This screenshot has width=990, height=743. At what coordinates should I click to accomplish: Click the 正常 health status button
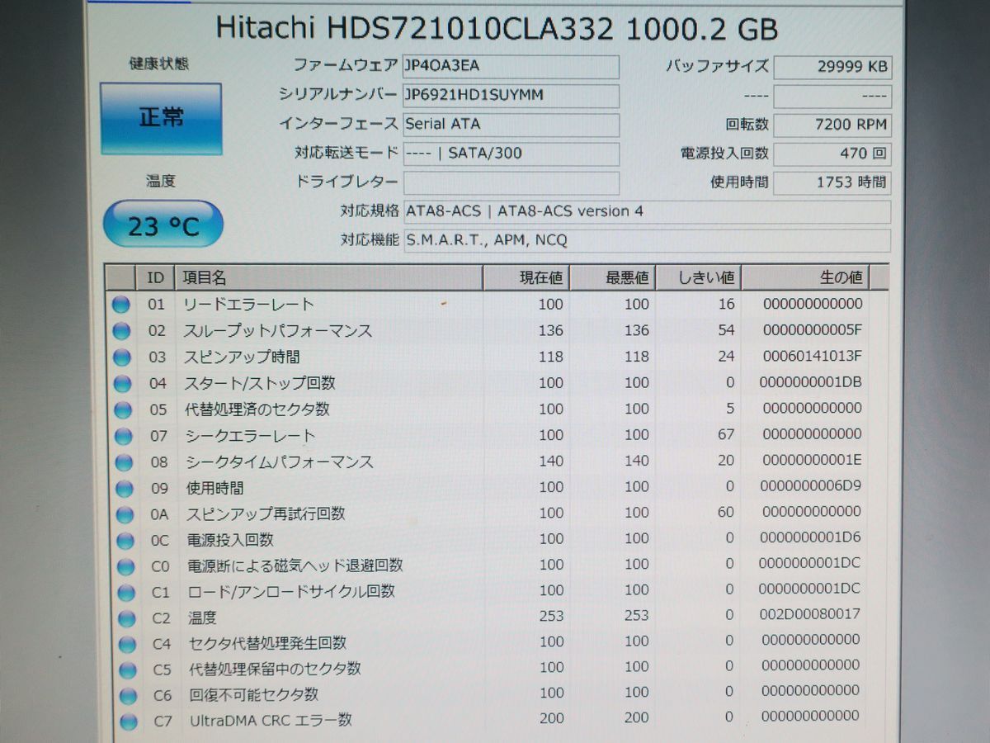click(161, 118)
